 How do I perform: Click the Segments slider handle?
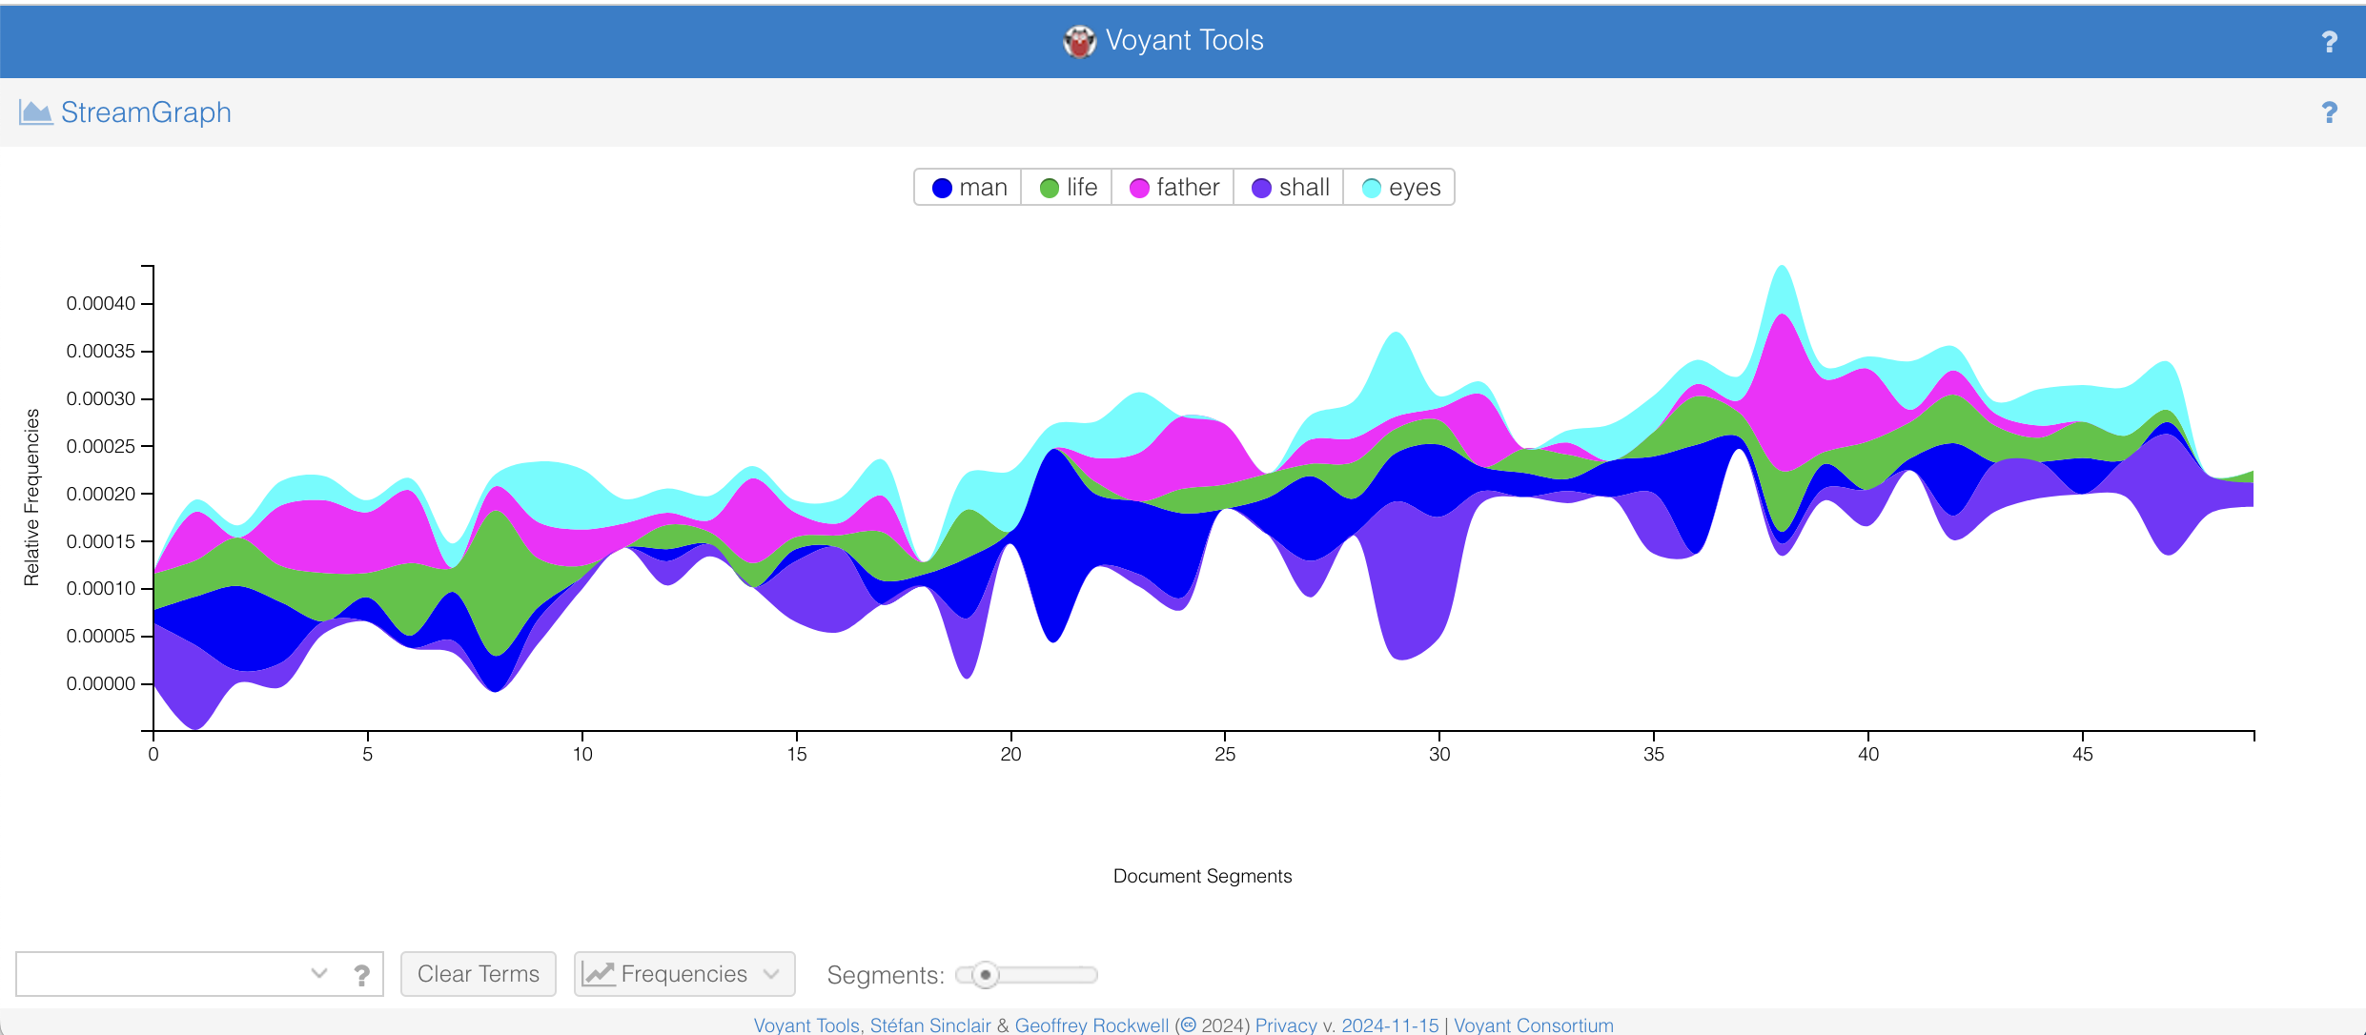pyautogui.click(x=986, y=975)
